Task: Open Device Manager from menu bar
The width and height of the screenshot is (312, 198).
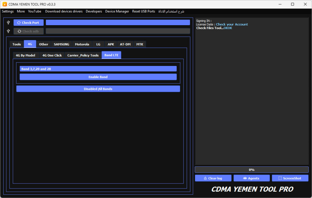Action: click(117, 11)
